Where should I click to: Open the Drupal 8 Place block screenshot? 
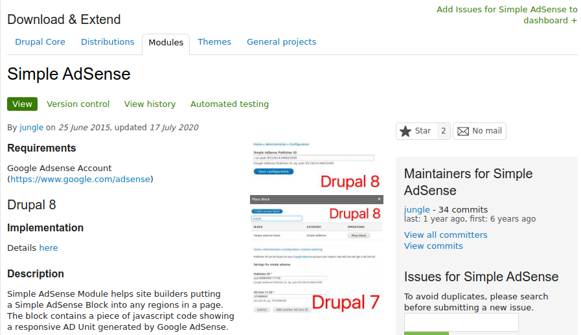pyautogui.click(x=317, y=218)
